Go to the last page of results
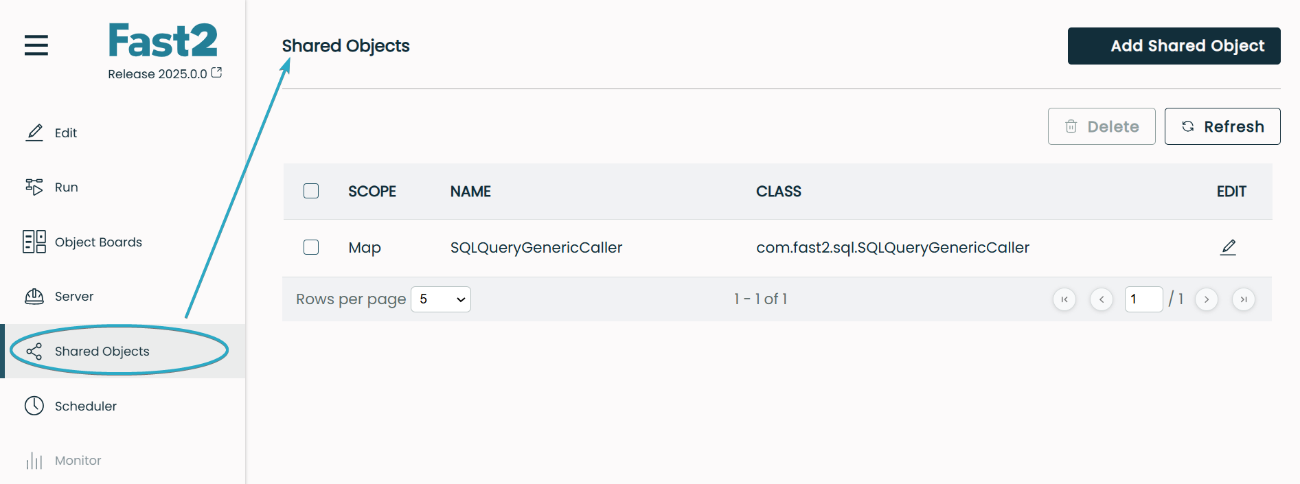 tap(1243, 299)
